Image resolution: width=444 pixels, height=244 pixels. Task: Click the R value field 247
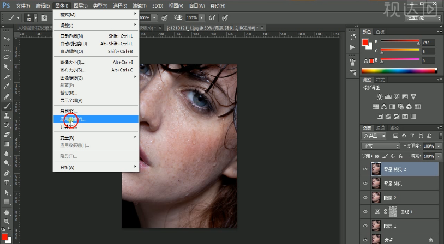click(428, 42)
